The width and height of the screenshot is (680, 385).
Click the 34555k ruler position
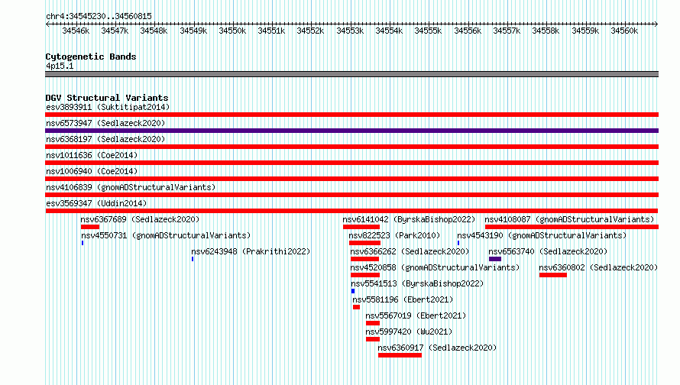pyautogui.click(x=428, y=31)
